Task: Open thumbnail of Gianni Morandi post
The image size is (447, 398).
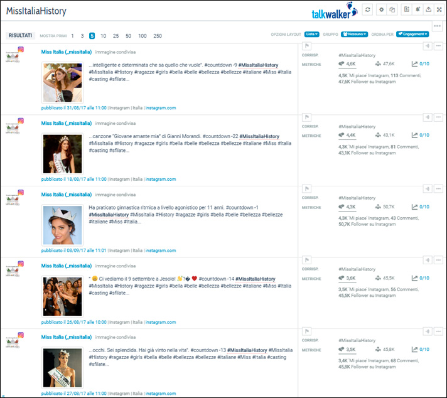Action: click(x=62, y=154)
